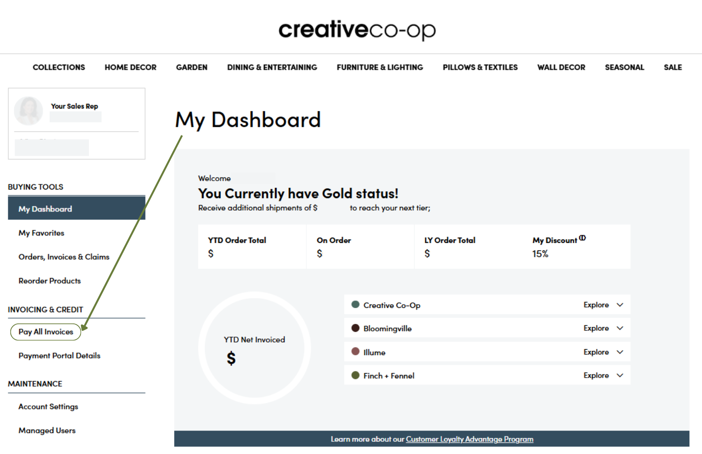The height and width of the screenshot is (454, 702).
Task: Click the Your Sales Rep label
Action: (74, 106)
